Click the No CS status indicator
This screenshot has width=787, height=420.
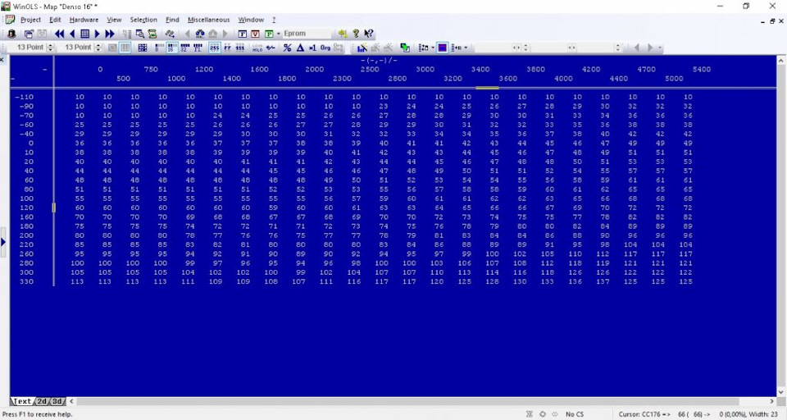click(575, 414)
